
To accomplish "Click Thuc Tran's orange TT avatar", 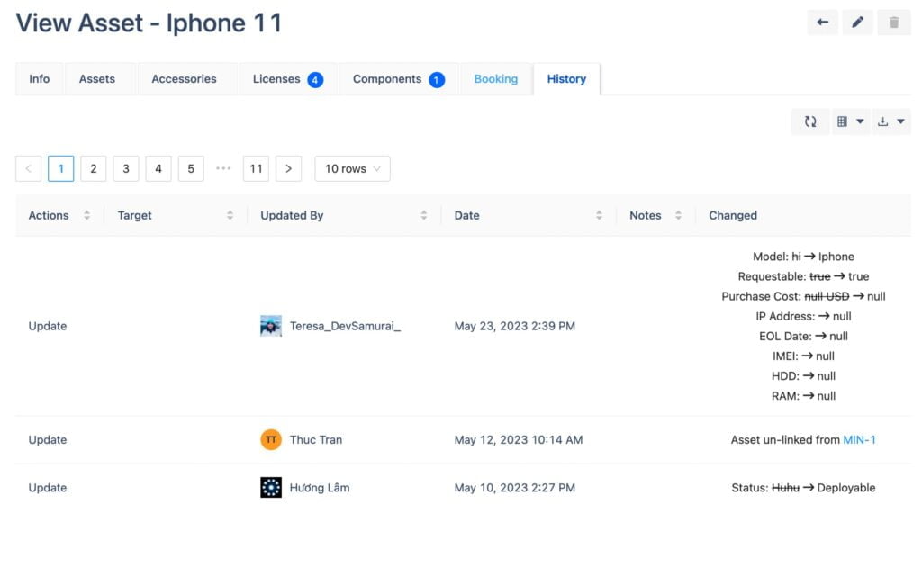I will tap(271, 439).
